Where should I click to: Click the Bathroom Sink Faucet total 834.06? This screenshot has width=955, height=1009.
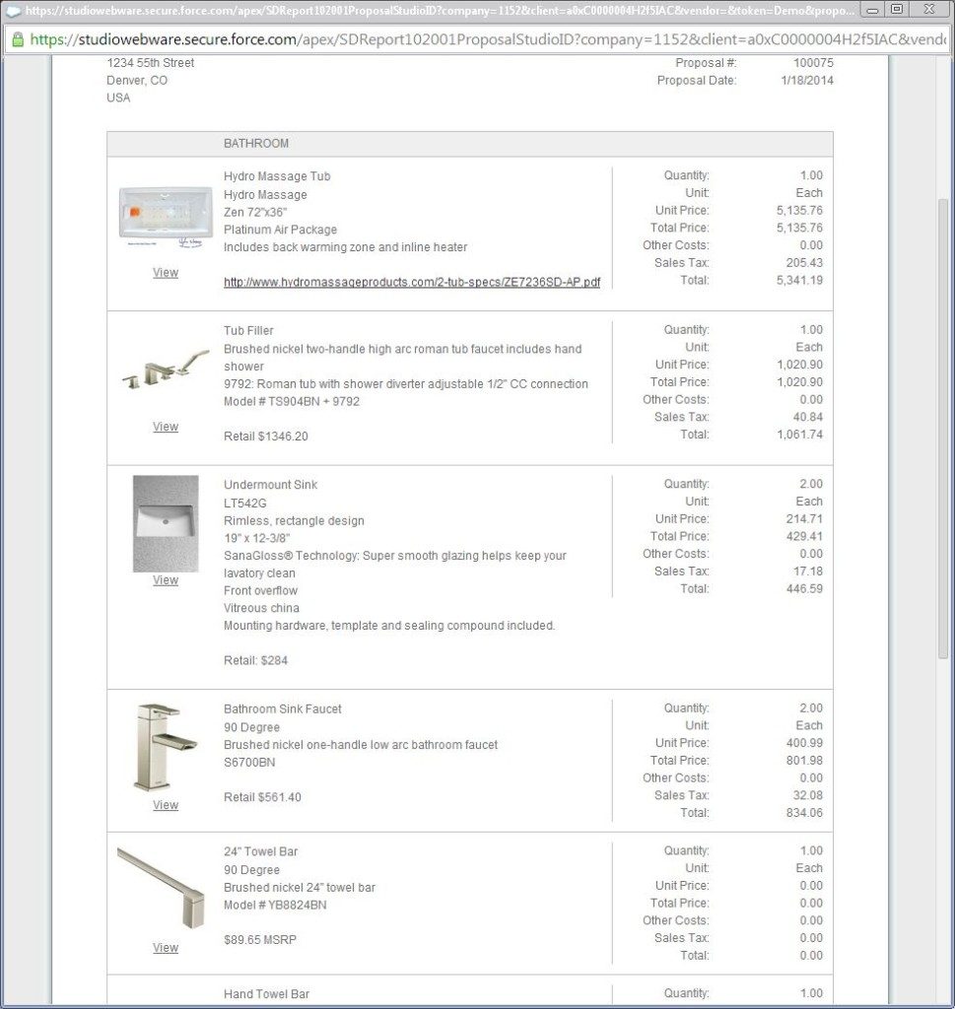point(804,813)
